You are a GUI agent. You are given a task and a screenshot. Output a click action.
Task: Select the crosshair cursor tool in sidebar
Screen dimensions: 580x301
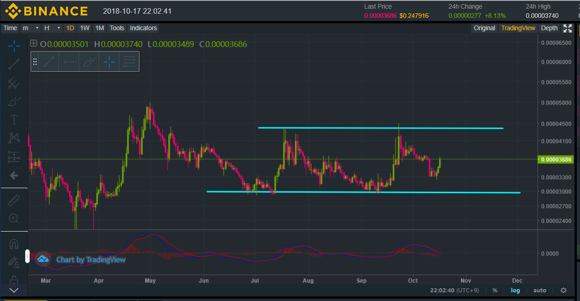coord(14,46)
